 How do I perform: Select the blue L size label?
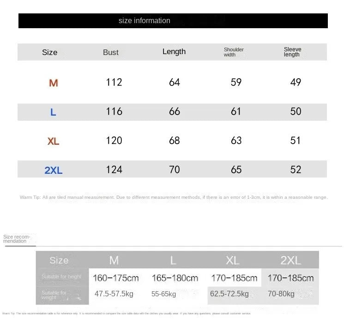coord(53,112)
